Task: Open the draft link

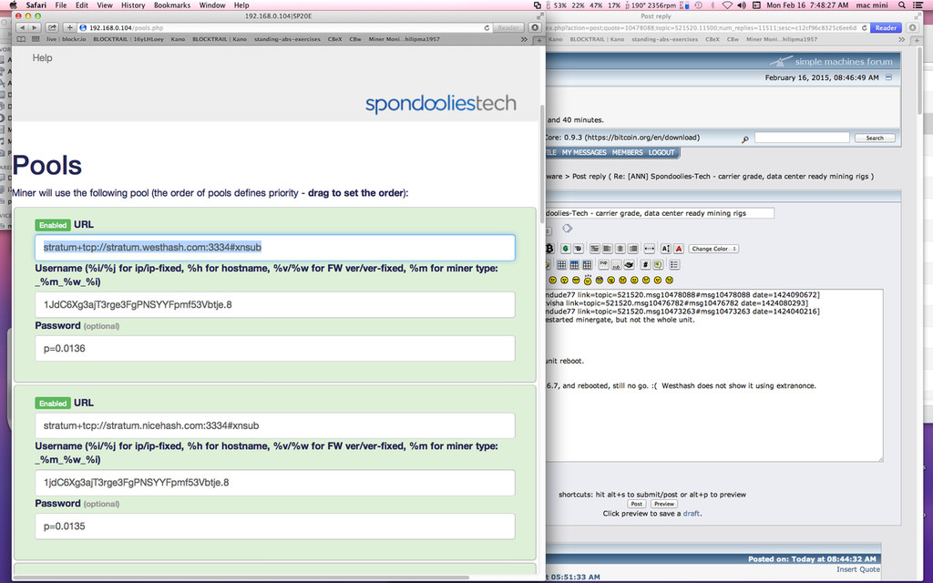Action: pyautogui.click(x=691, y=514)
